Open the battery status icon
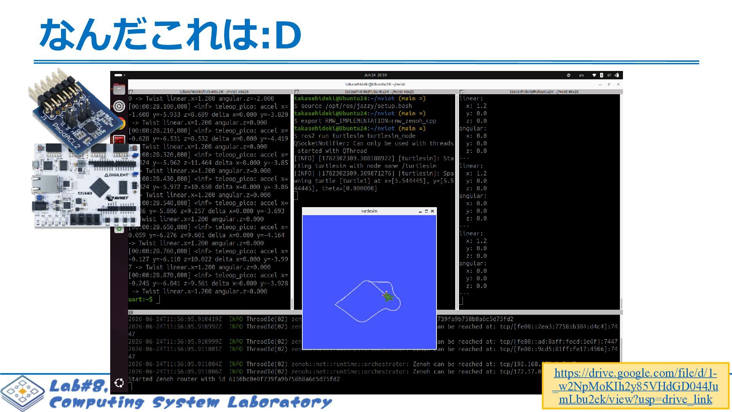 pyautogui.click(x=616, y=75)
